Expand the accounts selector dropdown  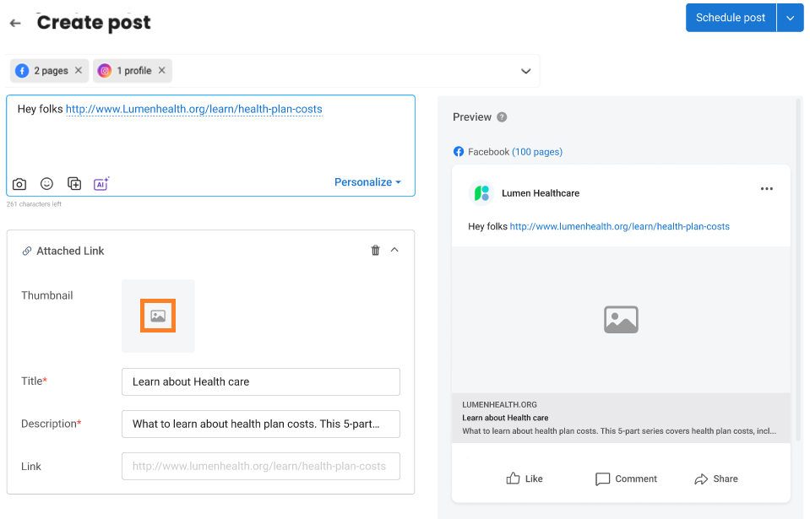[525, 71]
